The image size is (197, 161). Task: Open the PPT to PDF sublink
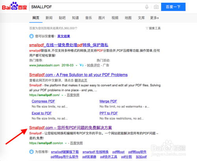pos(109,113)
